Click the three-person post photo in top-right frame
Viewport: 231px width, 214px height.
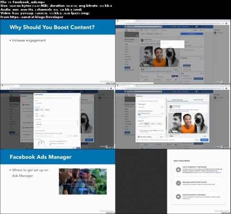pos(159,57)
